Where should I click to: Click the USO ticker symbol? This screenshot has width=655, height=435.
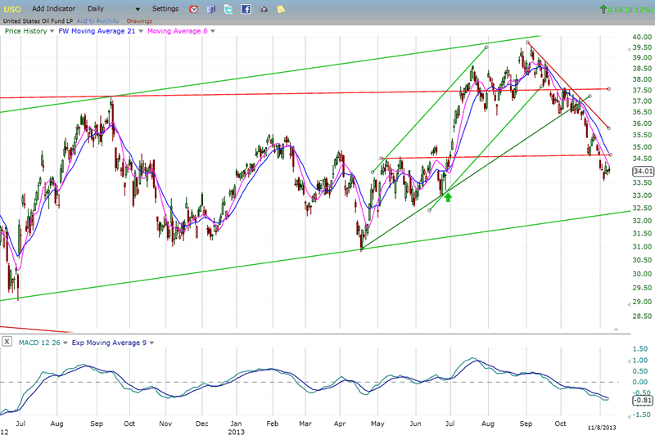pyautogui.click(x=13, y=9)
